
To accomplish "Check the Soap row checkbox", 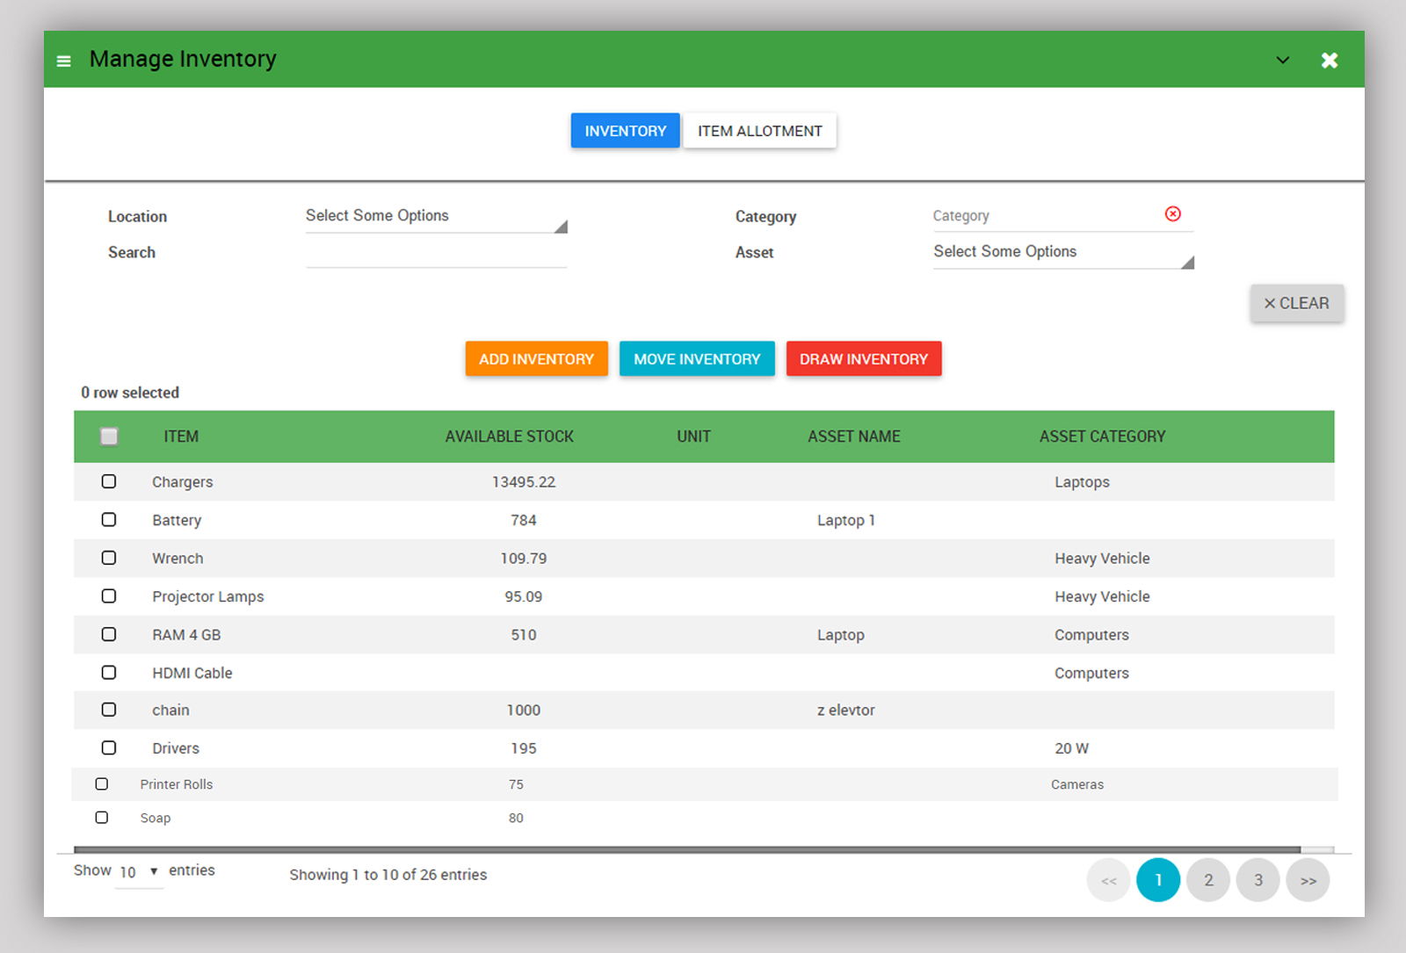I will click(102, 817).
